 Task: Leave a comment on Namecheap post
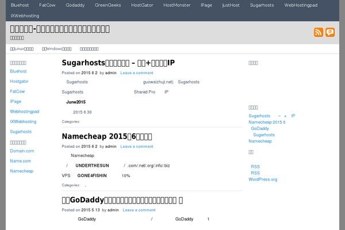[x=137, y=147]
